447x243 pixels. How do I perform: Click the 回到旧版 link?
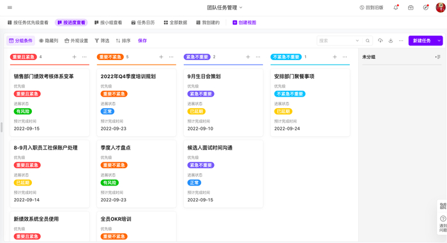pyautogui.click(x=372, y=8)
